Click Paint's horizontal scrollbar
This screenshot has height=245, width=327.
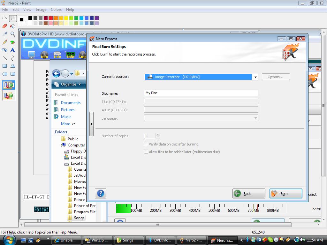click(x=158, y=225)
